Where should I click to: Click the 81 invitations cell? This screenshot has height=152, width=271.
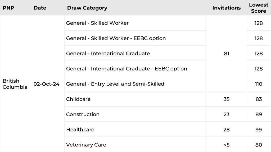point(227,54)
